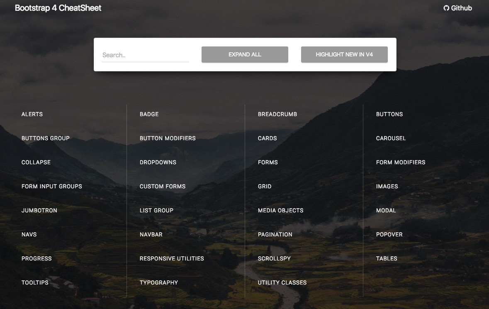
Task: Open the FORM MODIFIERS section
Action: pos(401,162)
